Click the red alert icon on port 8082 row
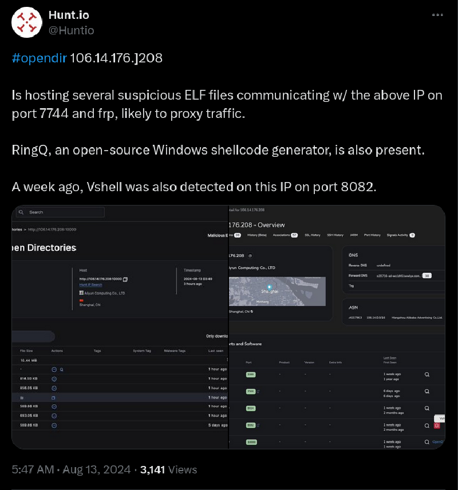 tap(437, 426)
